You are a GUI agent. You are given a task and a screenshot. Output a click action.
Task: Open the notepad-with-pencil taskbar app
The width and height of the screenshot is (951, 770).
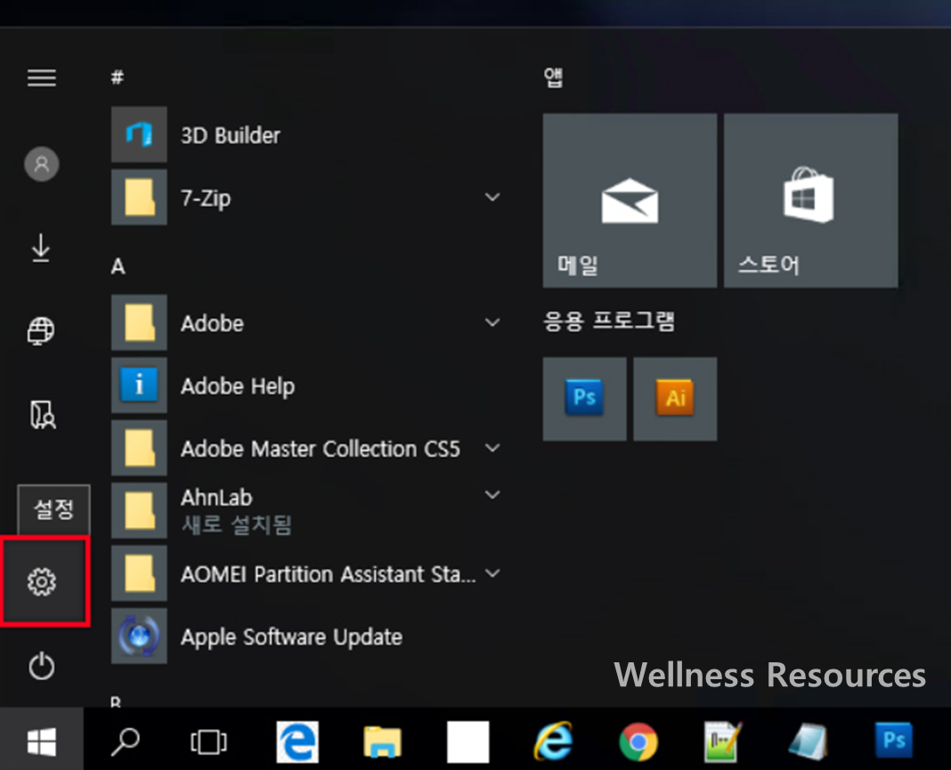pyautogui.click(x=723, y=741)
